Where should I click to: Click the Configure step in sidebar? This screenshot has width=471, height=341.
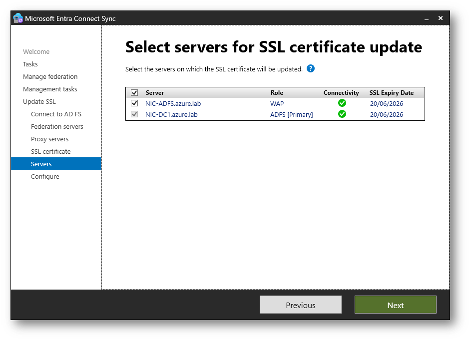coord(45,177)
